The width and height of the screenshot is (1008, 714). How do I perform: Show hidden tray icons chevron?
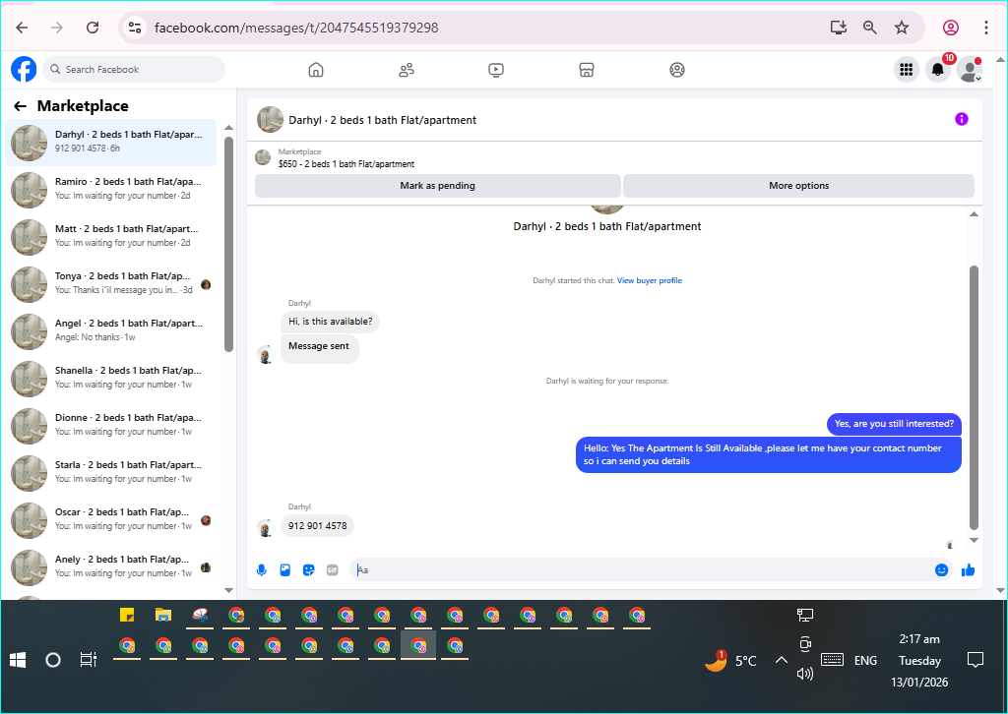[x=781, y=660]
